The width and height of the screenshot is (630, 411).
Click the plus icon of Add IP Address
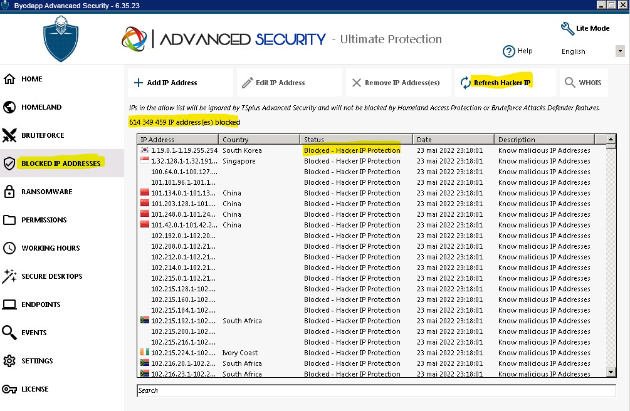pos(138,83)
